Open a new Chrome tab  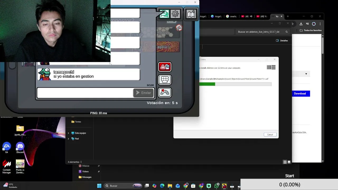pyautogui.click(x=288, y=16)
